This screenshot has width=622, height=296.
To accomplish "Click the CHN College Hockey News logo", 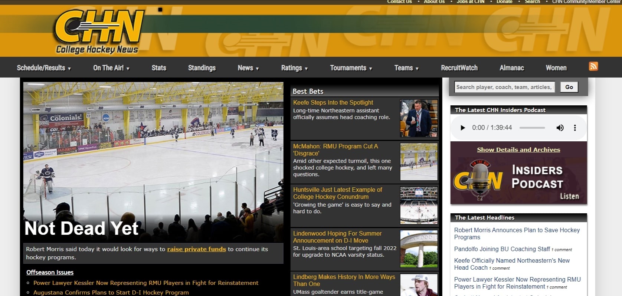I will [99, 32].
